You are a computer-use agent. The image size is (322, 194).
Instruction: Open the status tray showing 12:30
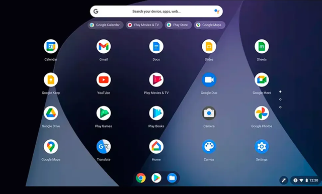tap(305, 180)
